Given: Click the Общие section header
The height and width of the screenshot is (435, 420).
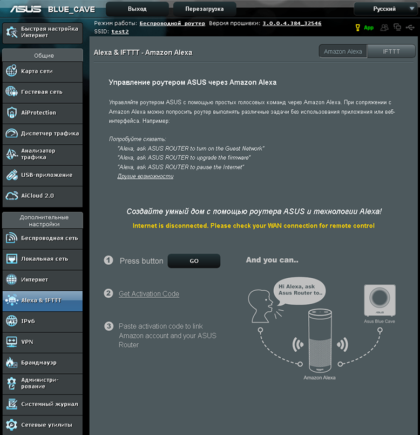Looking at the screenshot, I should coord(43,55).
